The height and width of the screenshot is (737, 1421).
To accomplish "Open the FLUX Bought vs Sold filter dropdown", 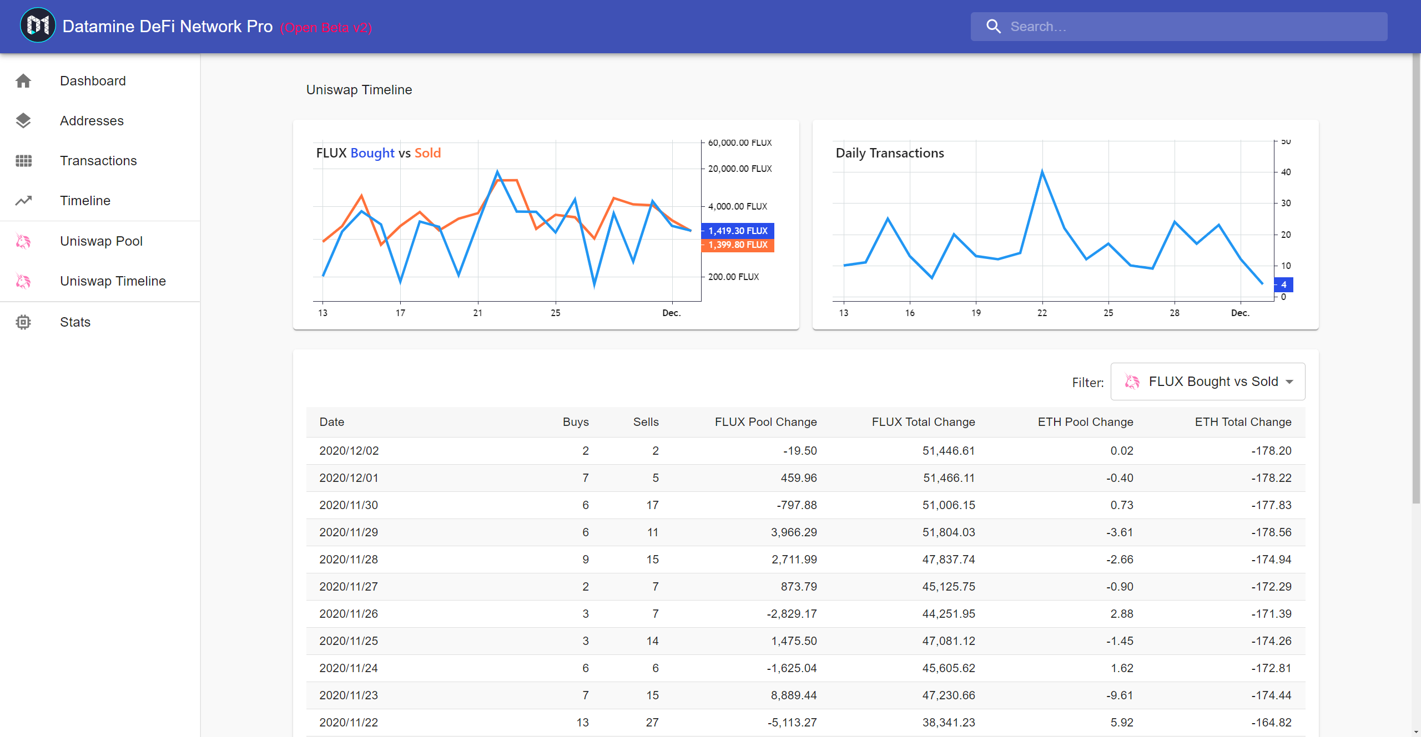I will [1208, 382].
